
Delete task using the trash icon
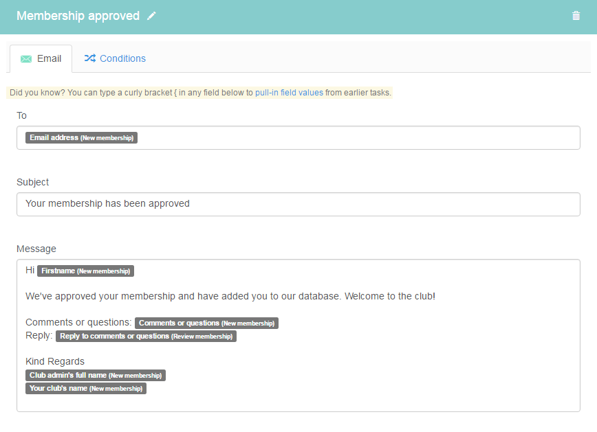click(576, 16)
